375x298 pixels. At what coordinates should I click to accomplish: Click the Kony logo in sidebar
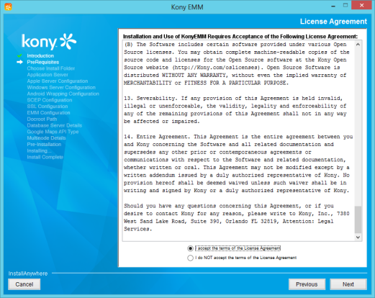[x=49, y=41]
